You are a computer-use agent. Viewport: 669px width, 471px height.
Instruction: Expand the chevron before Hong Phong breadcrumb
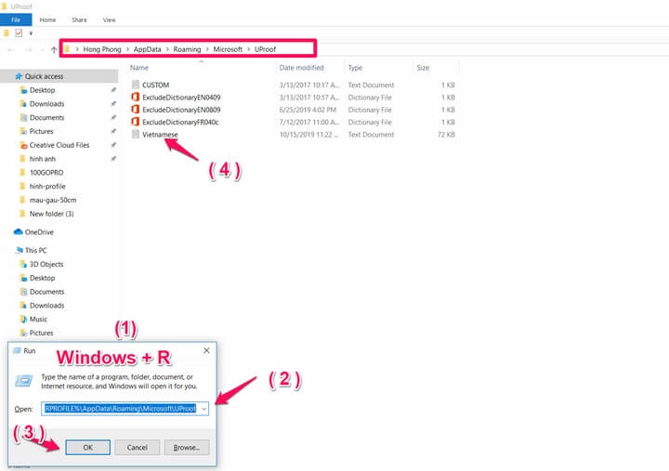[x=77, y=49]
